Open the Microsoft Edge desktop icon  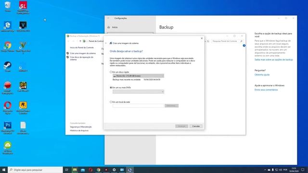[8, 26]
